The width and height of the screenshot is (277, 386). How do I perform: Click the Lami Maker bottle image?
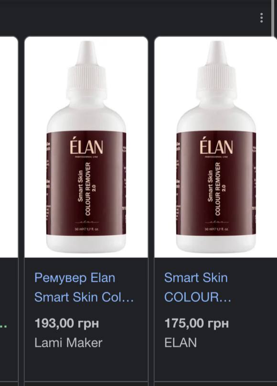tap(86, 147)
